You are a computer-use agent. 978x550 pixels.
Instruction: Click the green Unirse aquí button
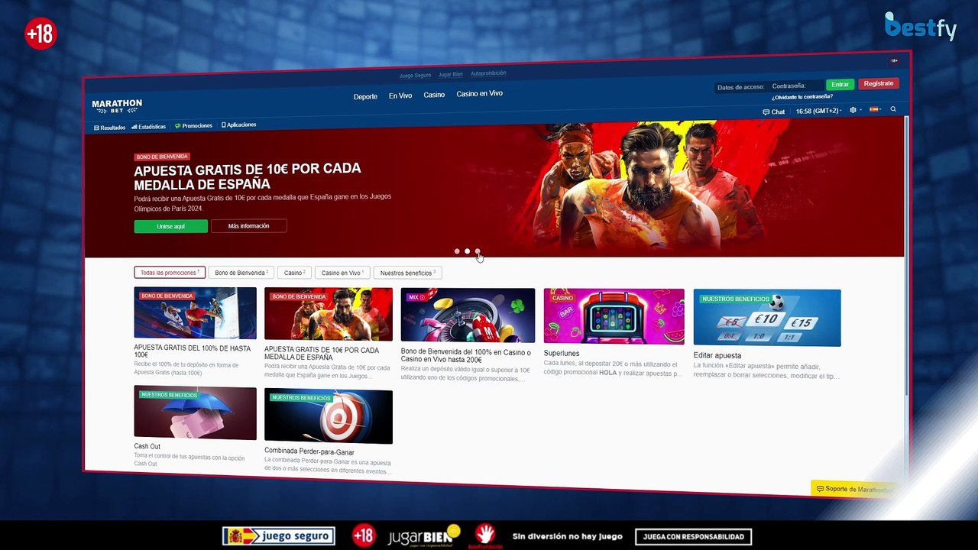pyautogui.click(x=170, y=227)
